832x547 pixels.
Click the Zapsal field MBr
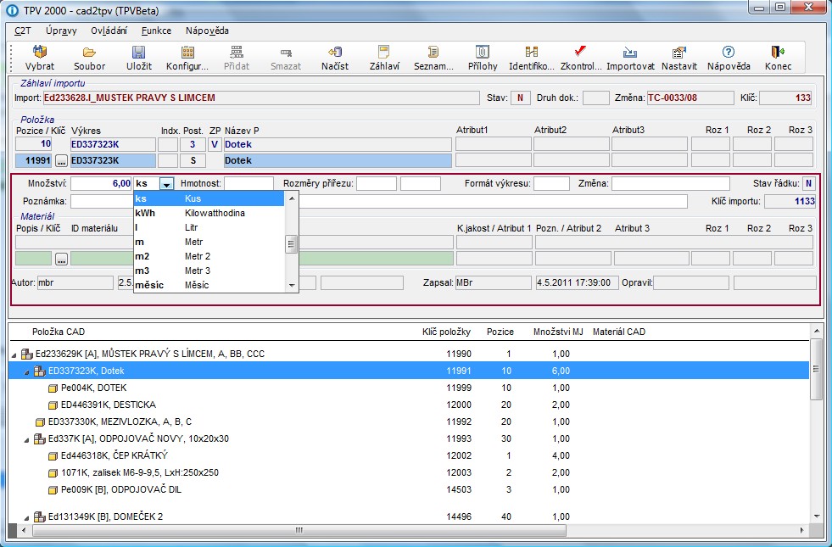coord(493,282)
